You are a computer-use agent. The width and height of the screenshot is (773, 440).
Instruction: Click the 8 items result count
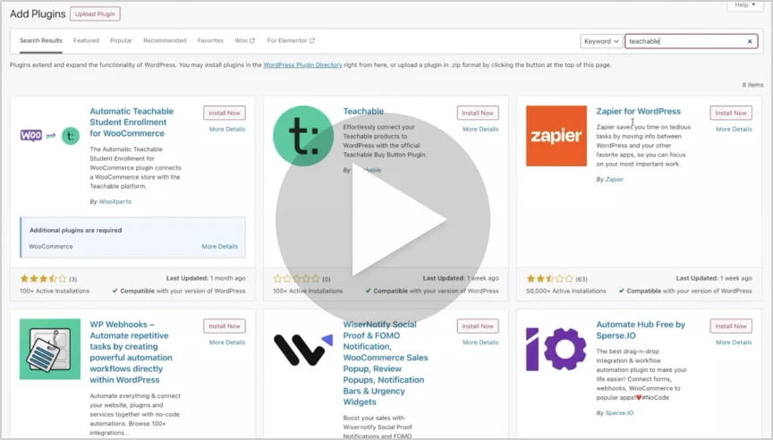(x=752, y=85)
